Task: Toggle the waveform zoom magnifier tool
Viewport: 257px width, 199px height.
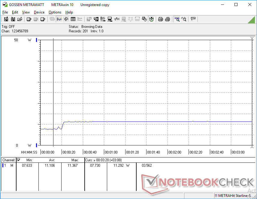Action: pyautogui.click(x=177, y=19)
